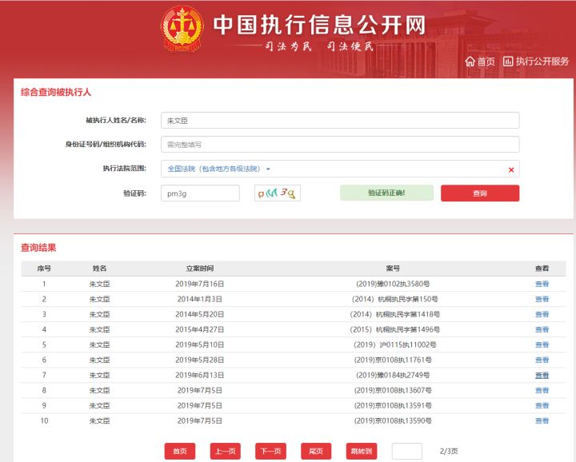Screen dimensions: 576x462
Task: Open the 首页 navigation link
Action: click(x=486, y=62)
